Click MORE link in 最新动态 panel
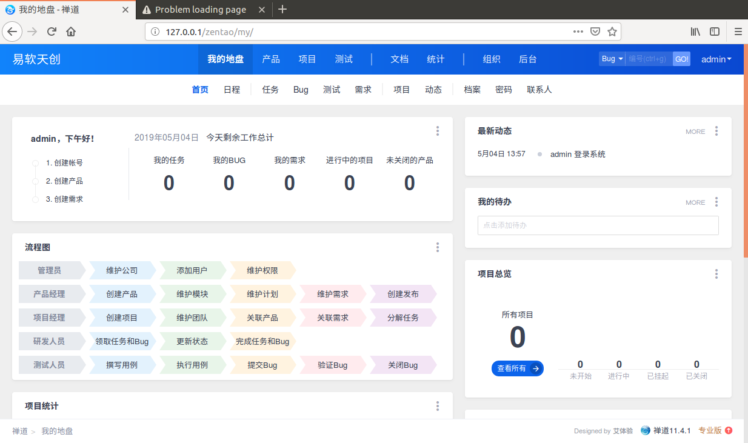 click(x=695, y=132)
